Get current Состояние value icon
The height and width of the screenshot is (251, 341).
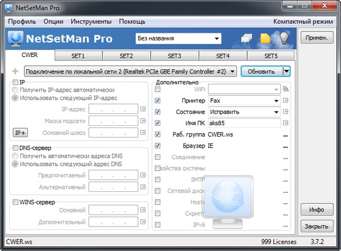click(x=285, y=112)
